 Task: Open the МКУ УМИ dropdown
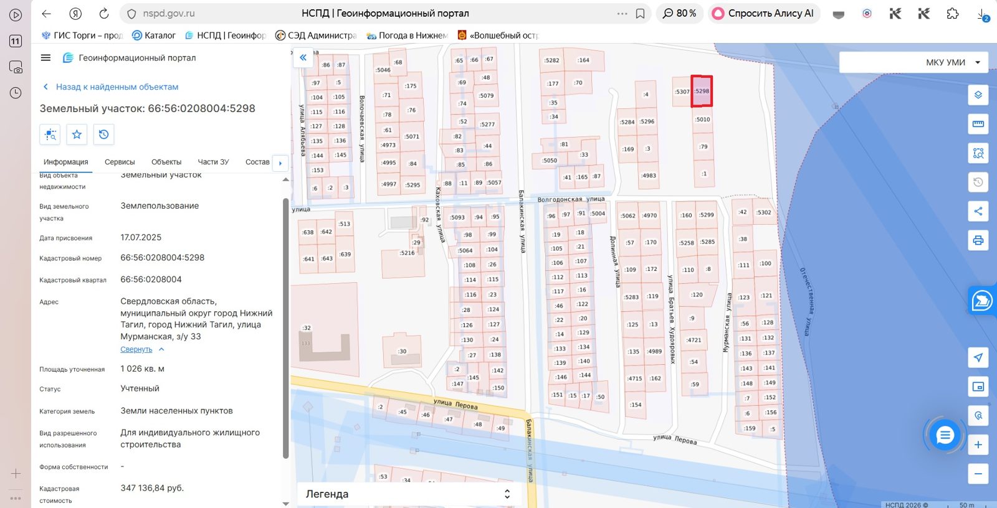[x=914, y=62]
